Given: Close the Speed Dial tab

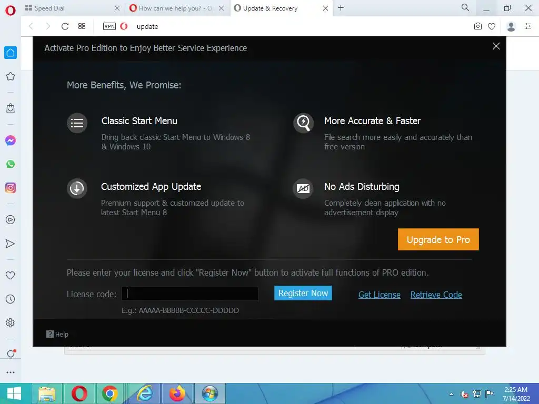Looking at the screenshot, I should (117, 8).
